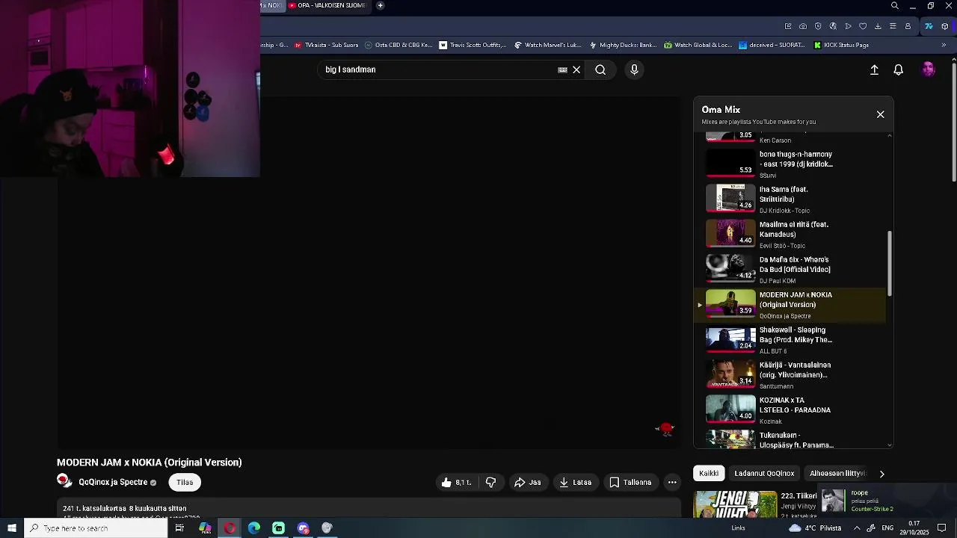Play Tukanukem - Ulospääsy in playlist

(791, 438)
